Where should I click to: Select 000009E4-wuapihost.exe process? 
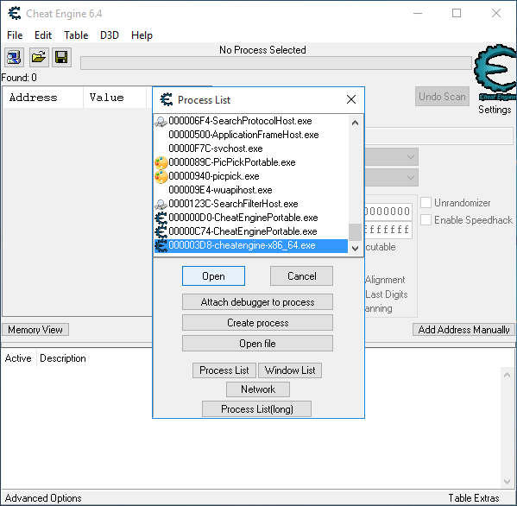(220, 190)
